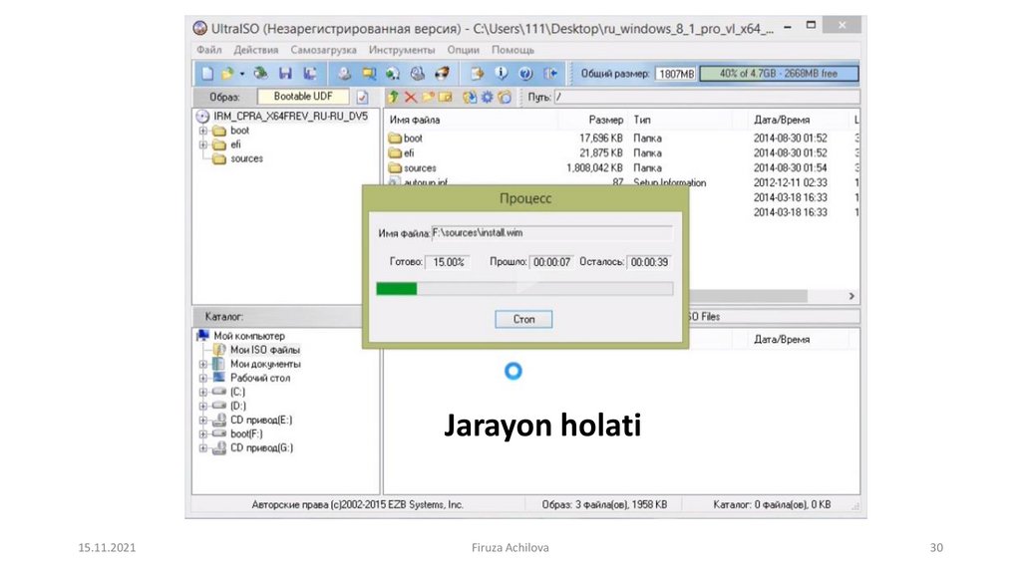Click the Exit door icon in toolbar
This screenshot has width=1021, height=574.
tap(551, 74)
